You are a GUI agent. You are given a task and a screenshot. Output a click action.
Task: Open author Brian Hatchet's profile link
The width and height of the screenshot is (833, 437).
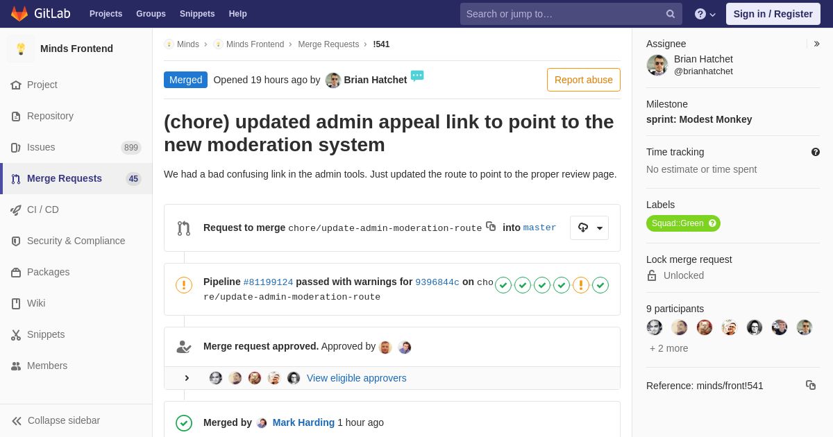376,80
